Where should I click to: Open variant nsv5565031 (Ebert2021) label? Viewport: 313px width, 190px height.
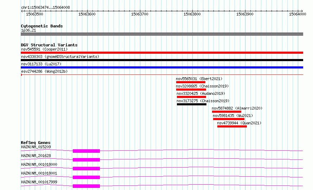pos(199,79)
